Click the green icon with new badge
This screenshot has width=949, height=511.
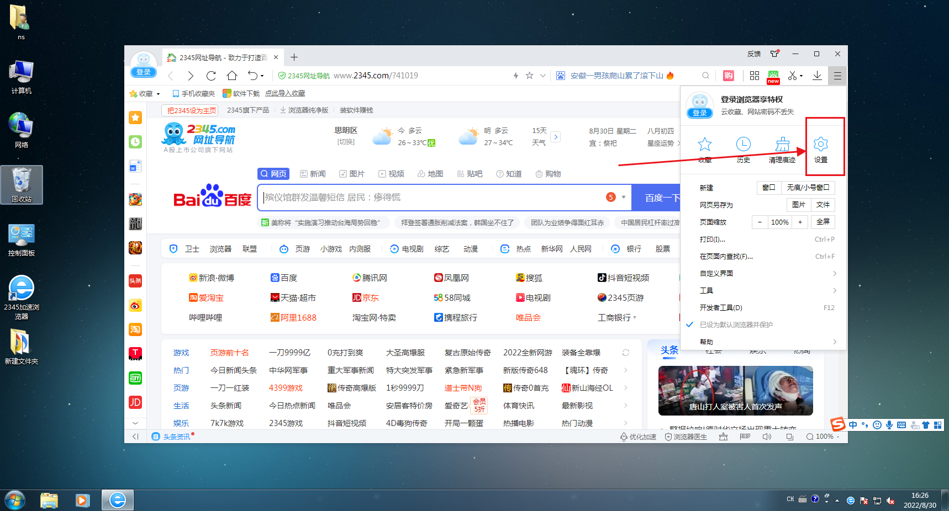coord(773,77)
